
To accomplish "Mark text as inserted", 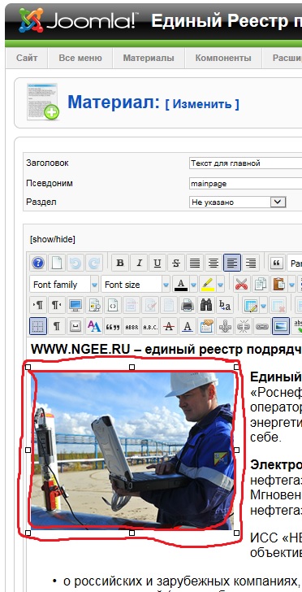I will [x=188, y=326].
